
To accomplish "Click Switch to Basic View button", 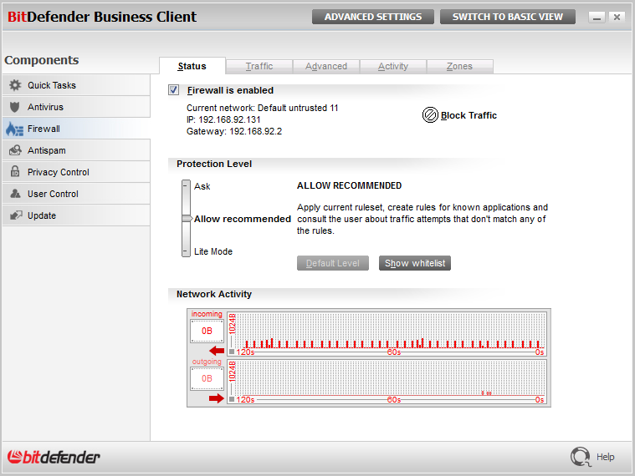I will coord(508,17).
